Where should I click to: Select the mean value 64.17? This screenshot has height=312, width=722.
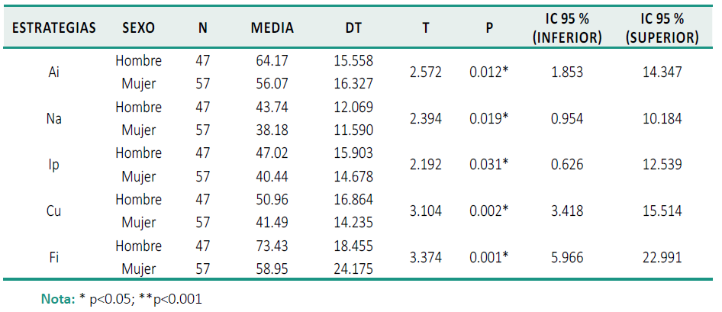point(272,60)
